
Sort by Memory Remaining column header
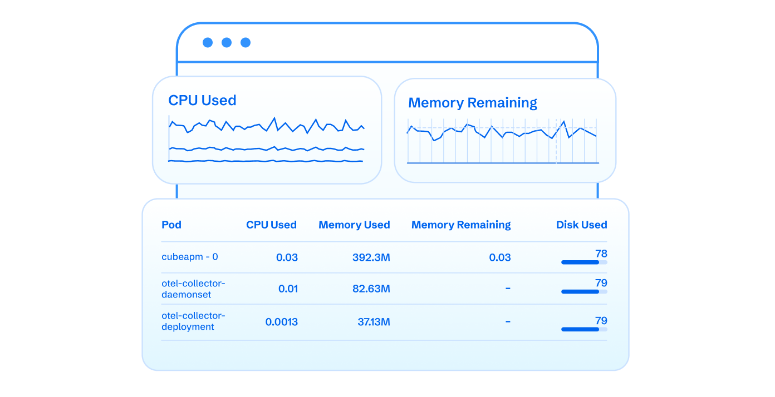461,225
